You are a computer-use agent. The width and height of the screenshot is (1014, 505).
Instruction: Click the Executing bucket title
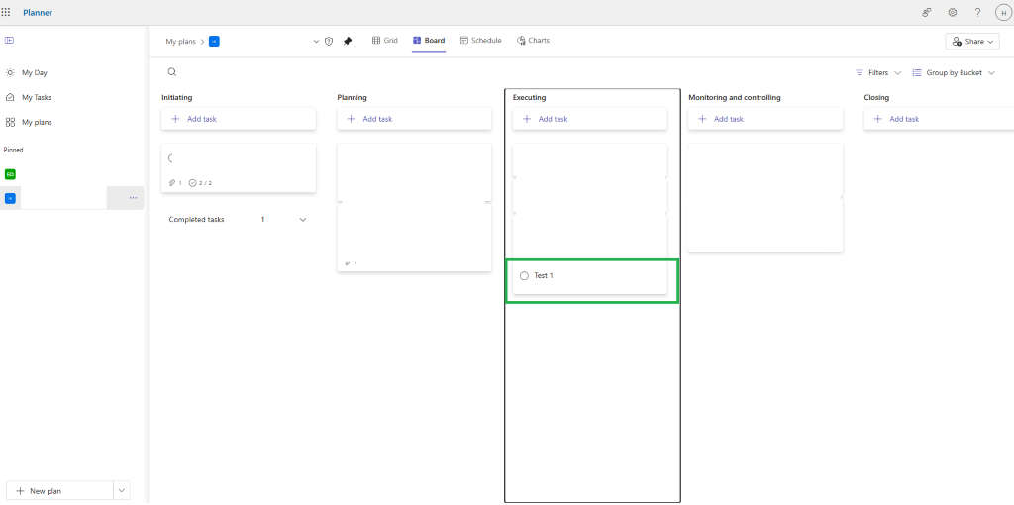pos(529,98)
